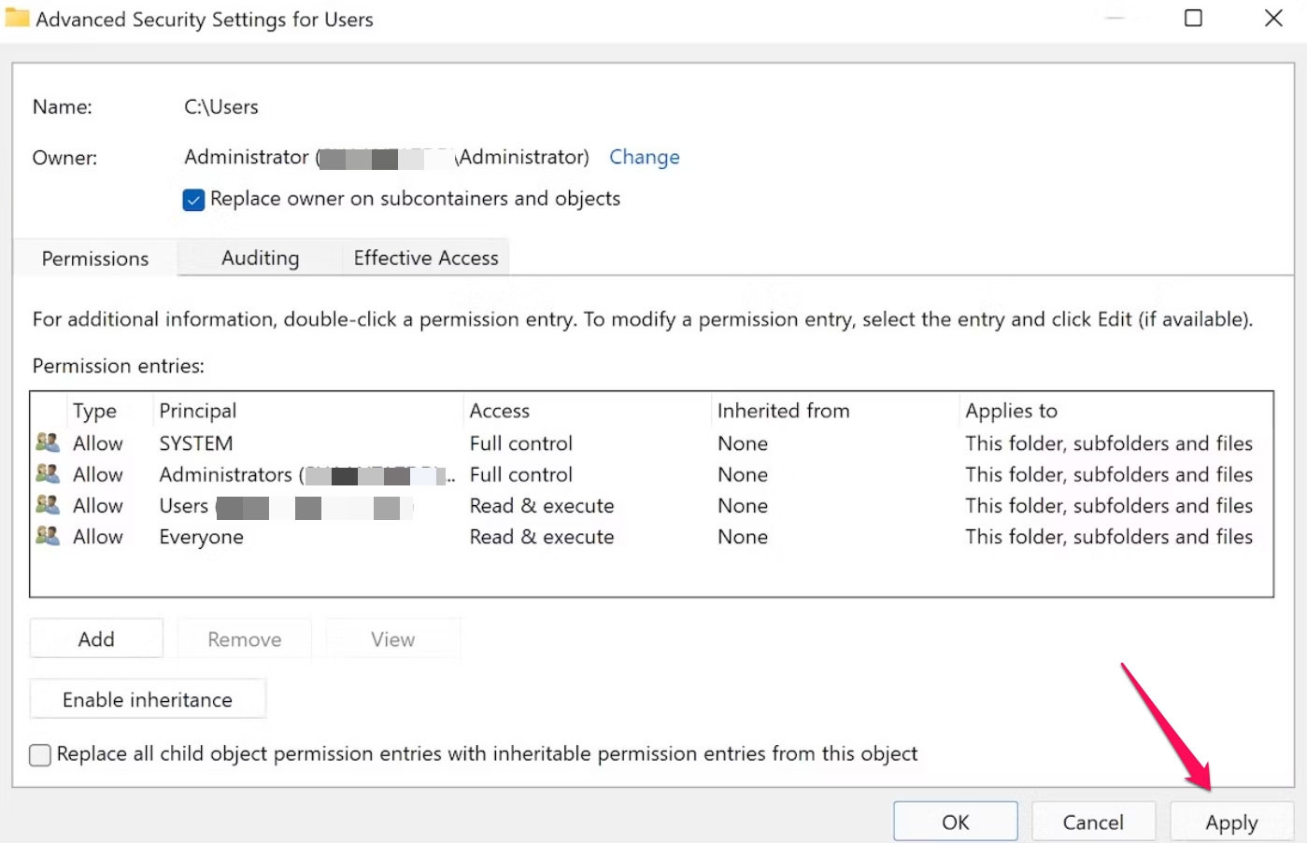Apply the permission changes
1307x843 pixels.
1231,822
